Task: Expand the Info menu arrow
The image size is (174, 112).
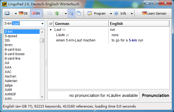Action: point(132,14)
